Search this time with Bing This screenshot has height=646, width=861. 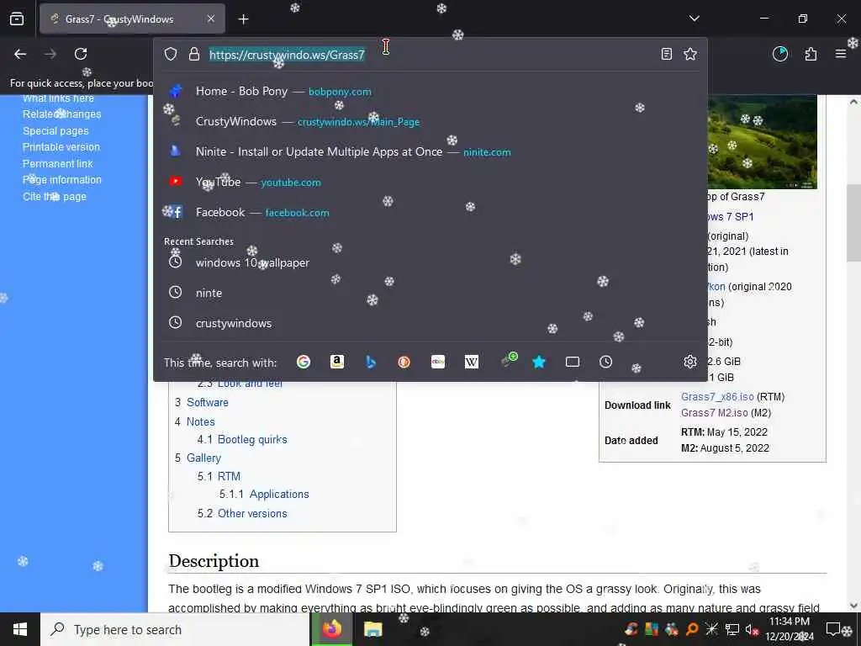point(371,362)
